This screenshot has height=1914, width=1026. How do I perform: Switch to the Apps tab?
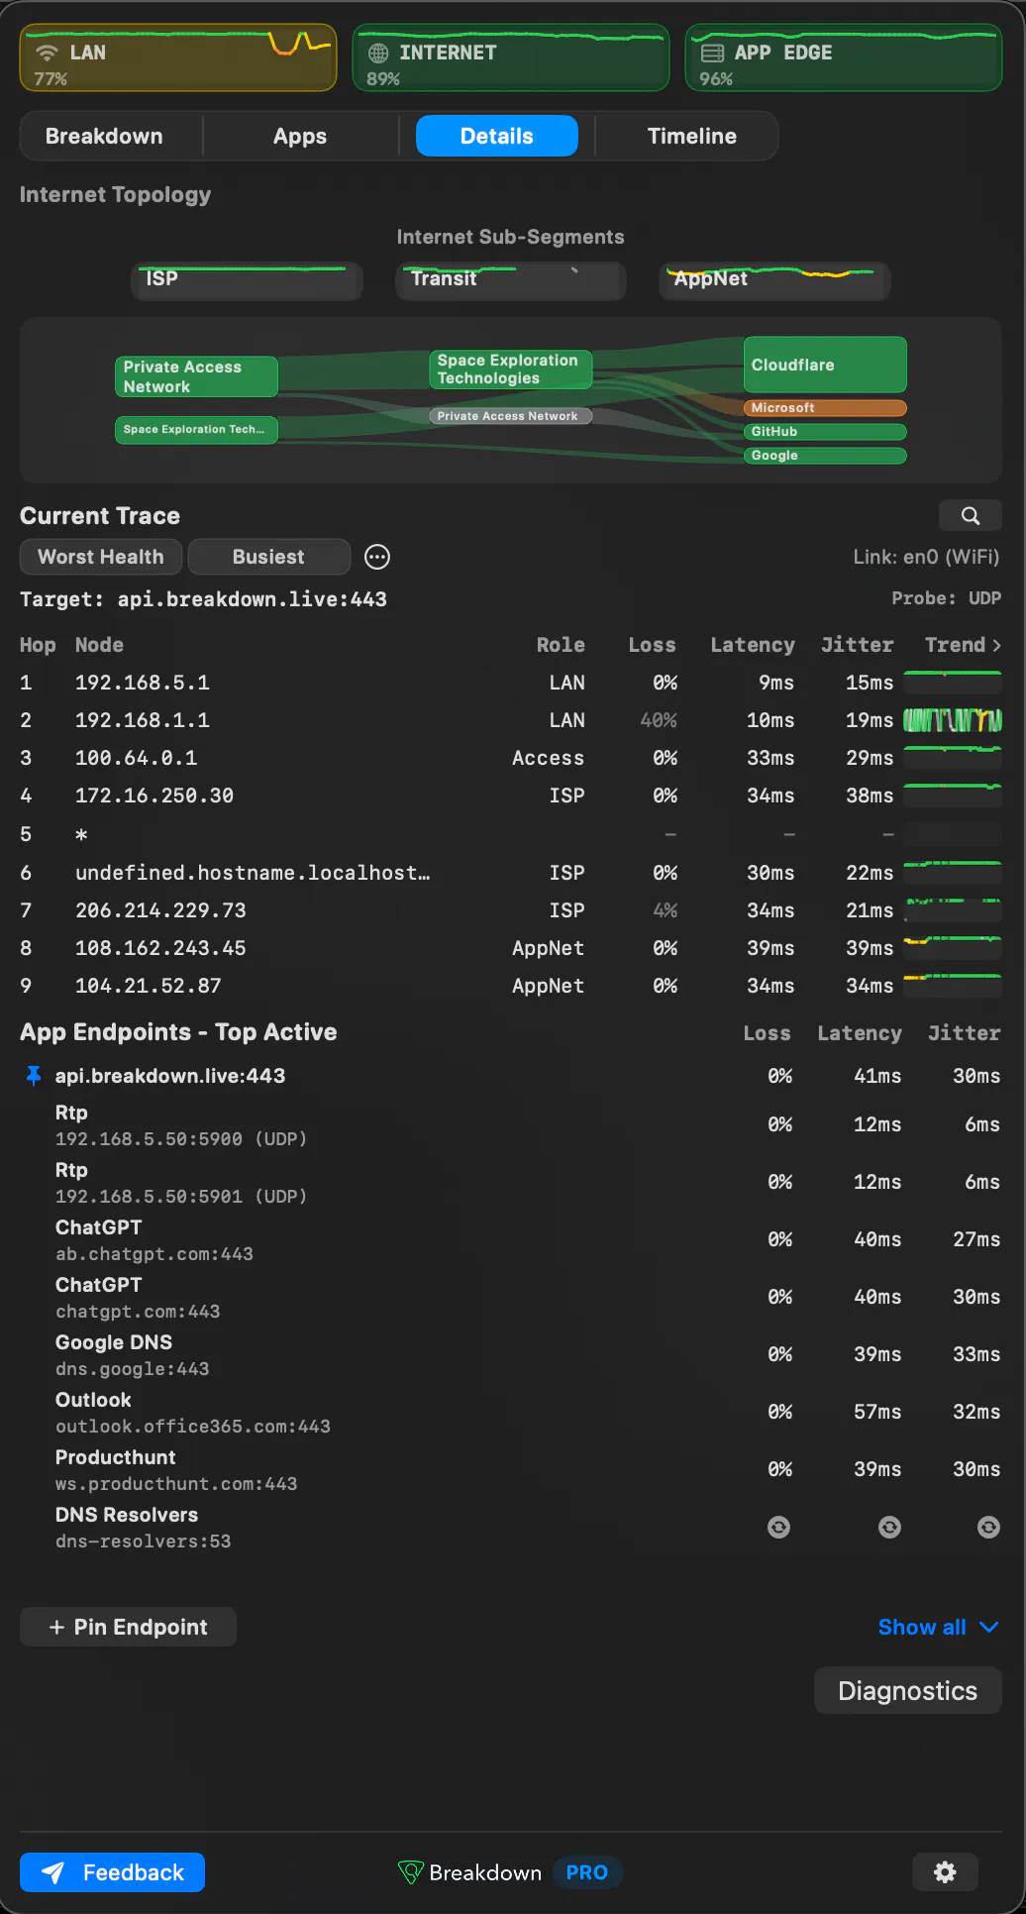tap(300, 137)
